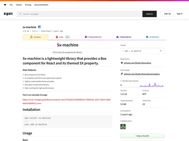Open the Pro menu item
189x141 pixels.
[x=11, y=5]
